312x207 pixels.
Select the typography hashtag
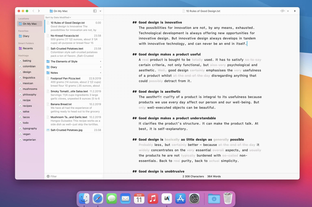pyautogui.click(x=30, y=128)
